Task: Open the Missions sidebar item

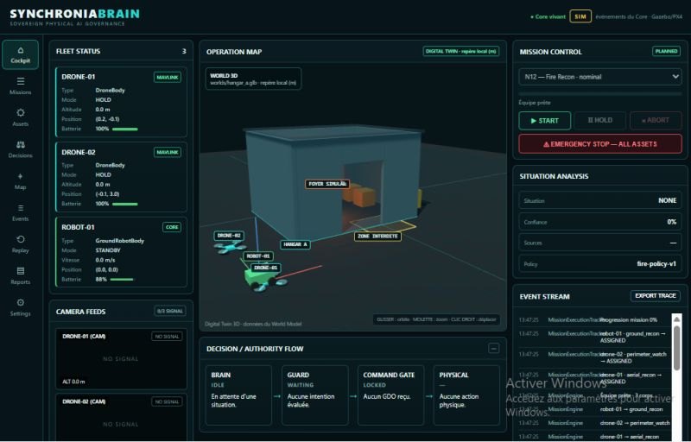Action: pyautogui.click(x=20, y=86)
